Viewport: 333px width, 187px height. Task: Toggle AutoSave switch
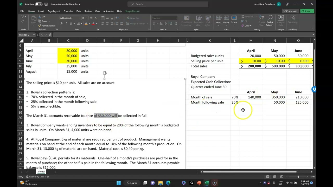(x=39, y=4)
